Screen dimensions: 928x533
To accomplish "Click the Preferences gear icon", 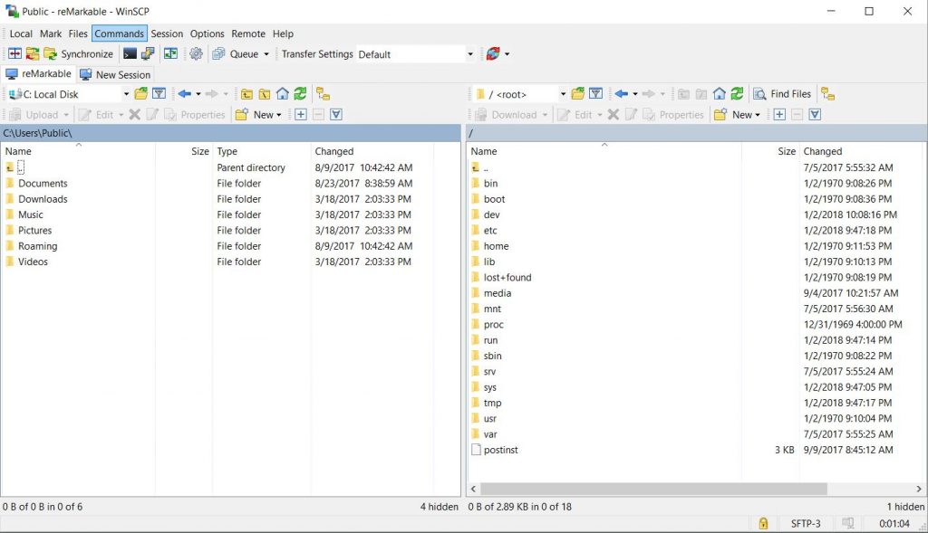I will point(196,53).
